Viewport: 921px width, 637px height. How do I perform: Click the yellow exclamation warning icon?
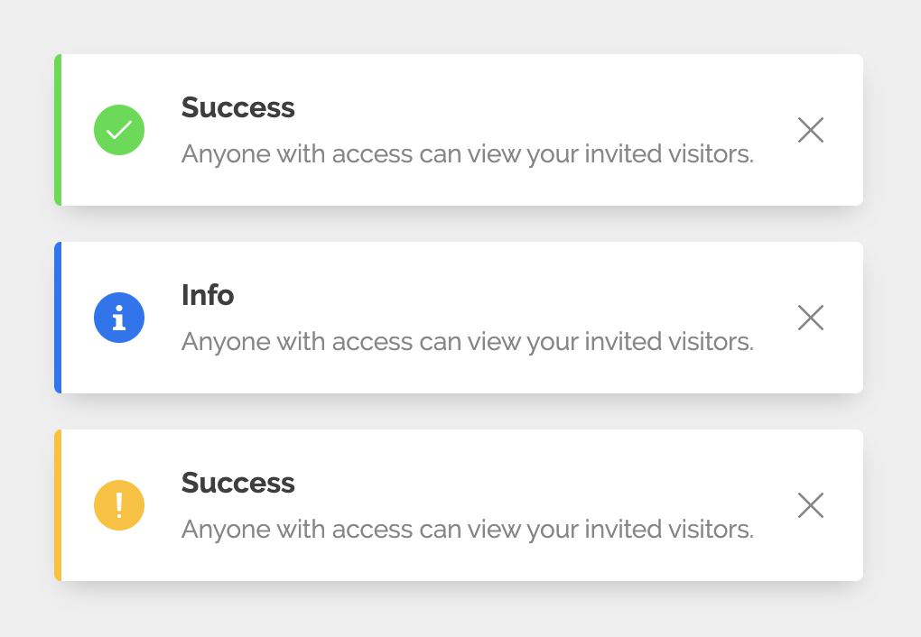[119, 505]
